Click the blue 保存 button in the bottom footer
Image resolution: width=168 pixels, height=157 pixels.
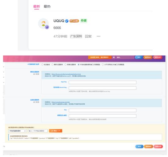tap(139, 146)
